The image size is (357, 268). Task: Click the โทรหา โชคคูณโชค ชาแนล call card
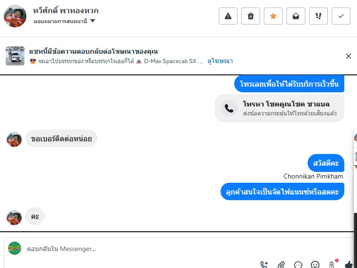[279, 108]
